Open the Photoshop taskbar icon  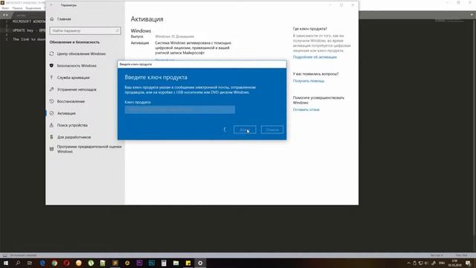[x=152, y=263]
